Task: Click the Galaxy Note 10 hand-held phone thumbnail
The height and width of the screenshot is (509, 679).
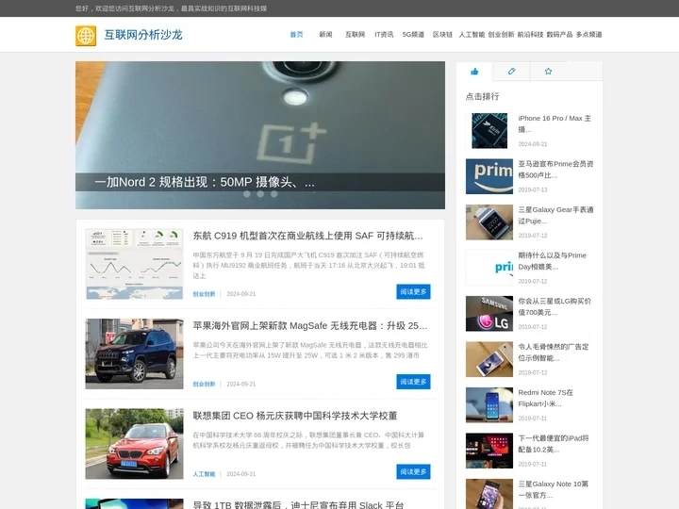Action: 489,494
